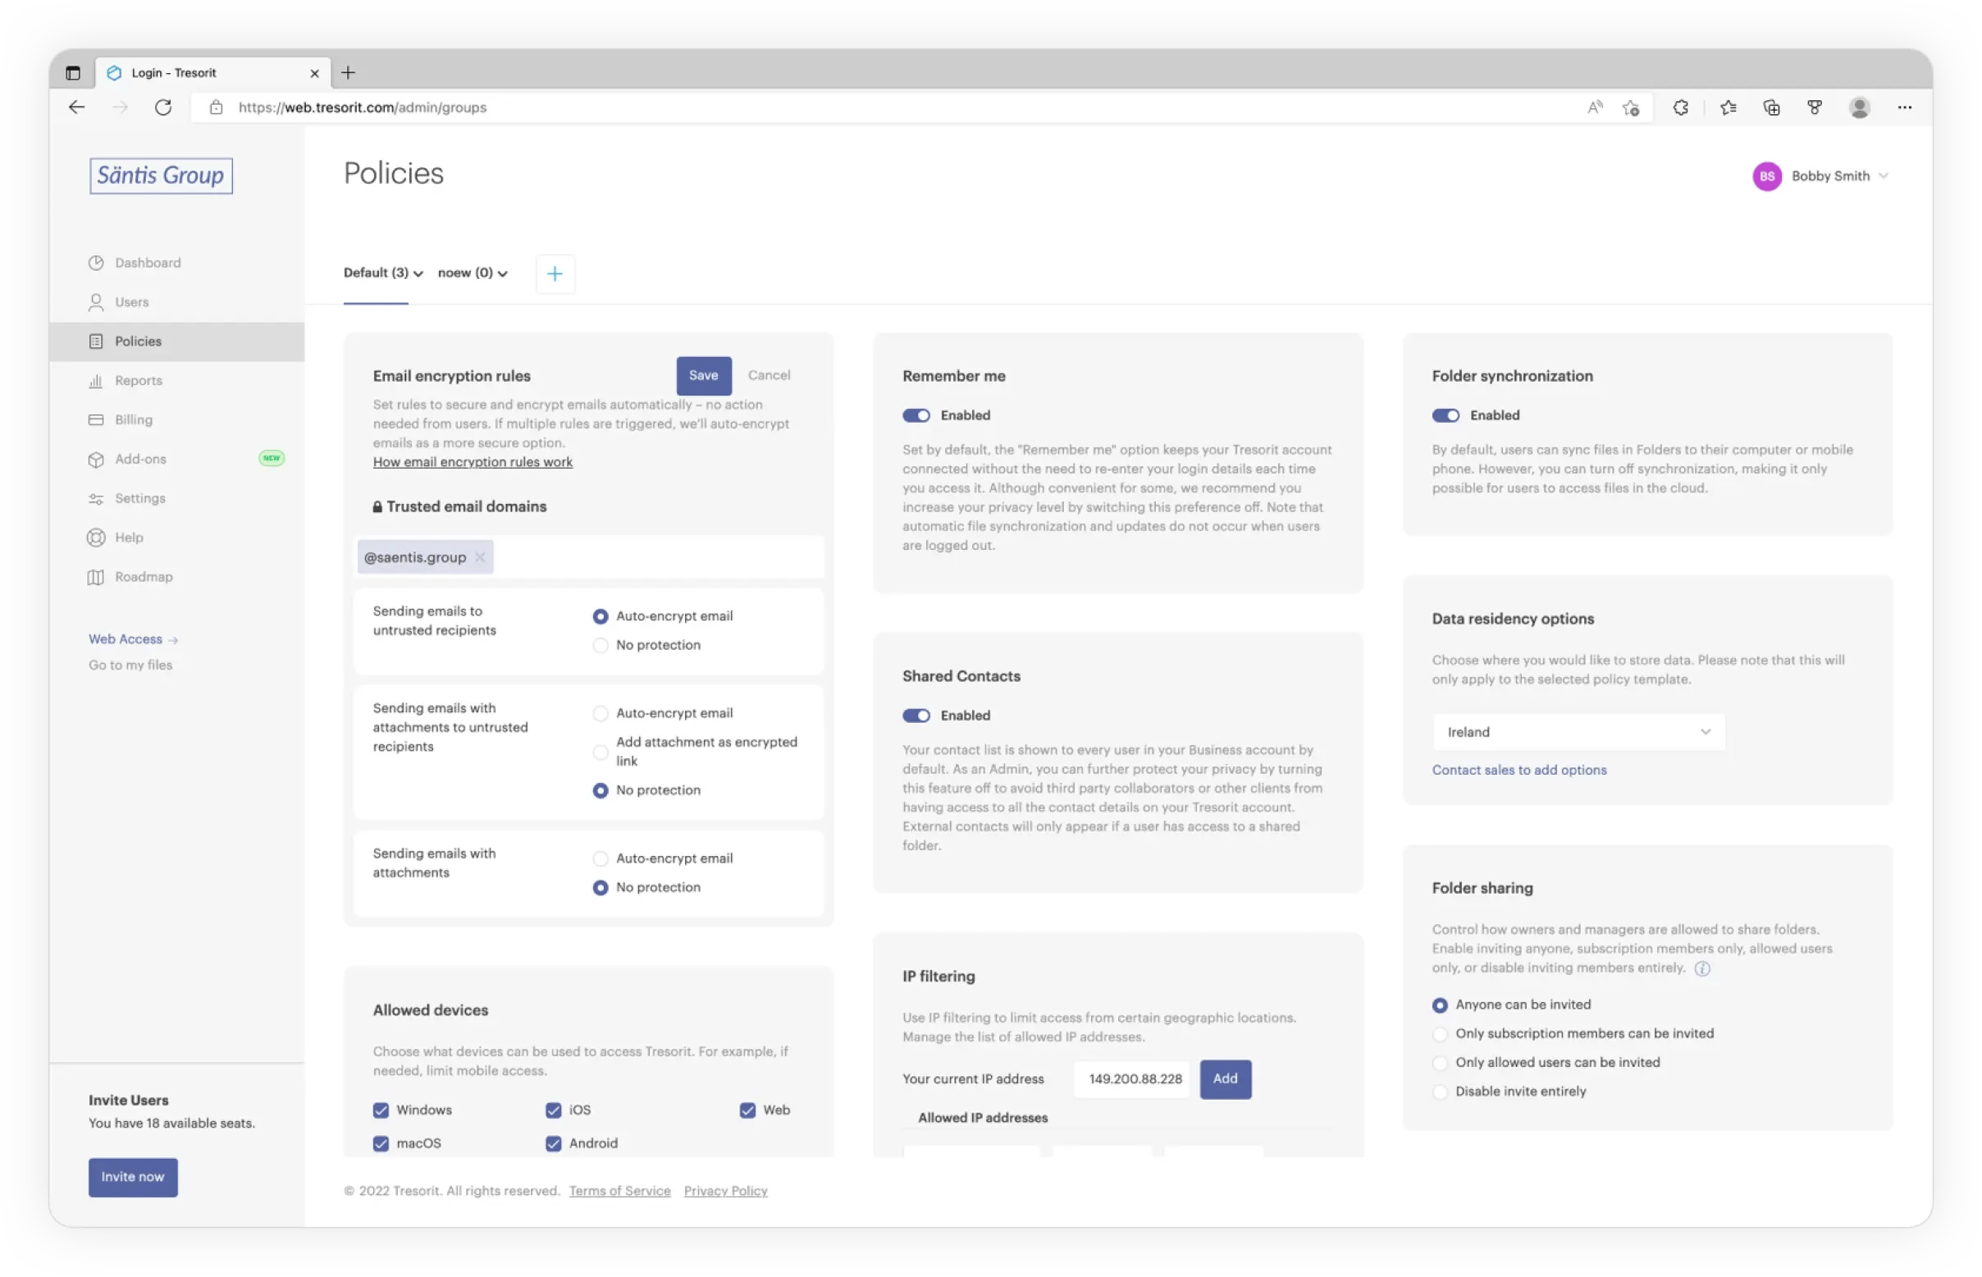1982x1277 pixels.
Task: Uncheck the macOS device checkbox
Action: [381, 1143]
